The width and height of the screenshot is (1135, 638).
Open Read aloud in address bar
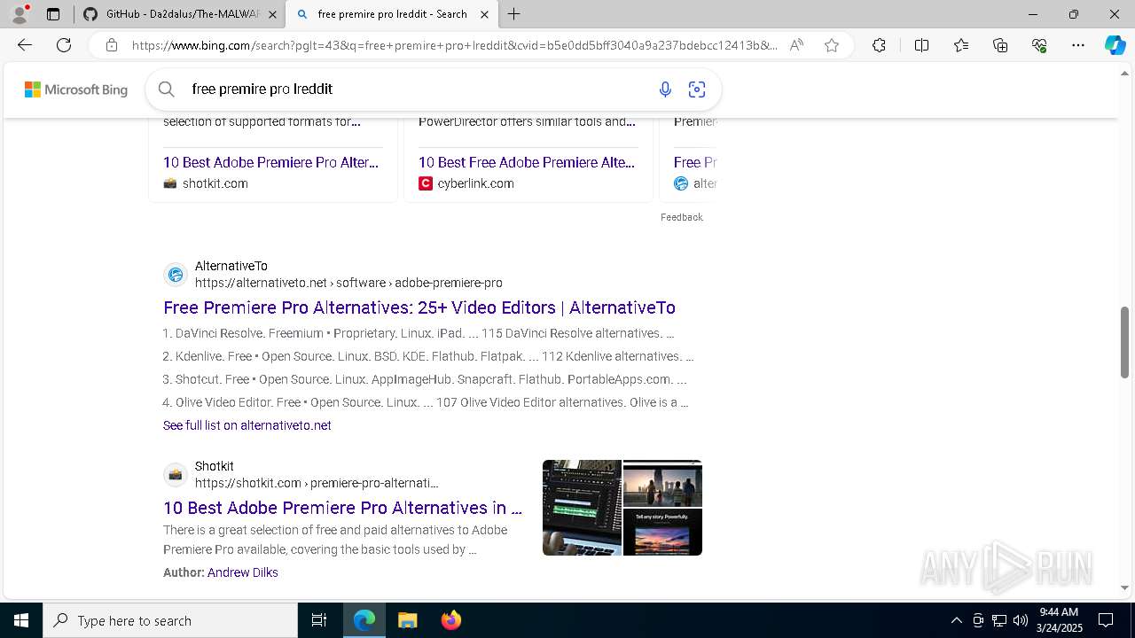click(796, 45)
